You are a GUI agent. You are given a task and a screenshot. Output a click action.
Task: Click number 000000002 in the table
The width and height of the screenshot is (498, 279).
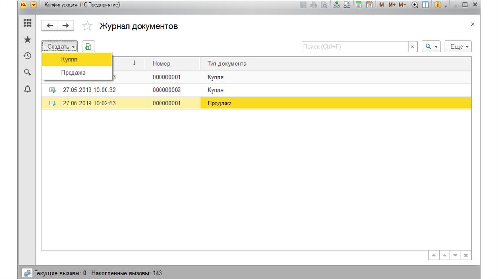click(166, 90)
